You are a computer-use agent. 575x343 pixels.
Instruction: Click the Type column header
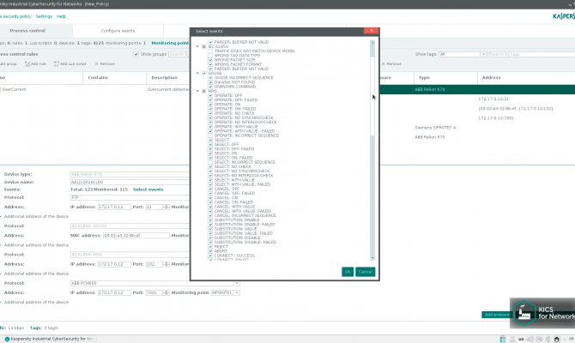(445, 78)
